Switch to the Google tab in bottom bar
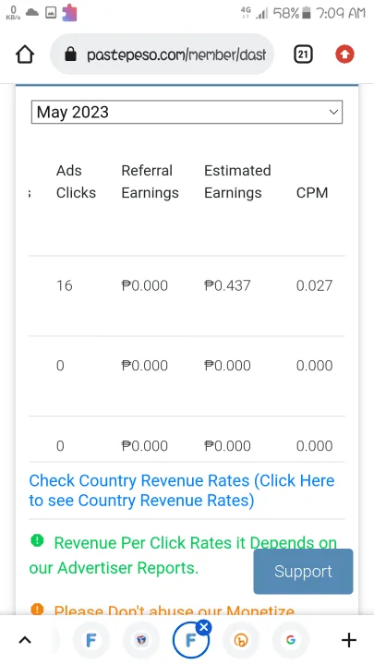The height and width of the screenshot is (665, 374). click(291, 640)
